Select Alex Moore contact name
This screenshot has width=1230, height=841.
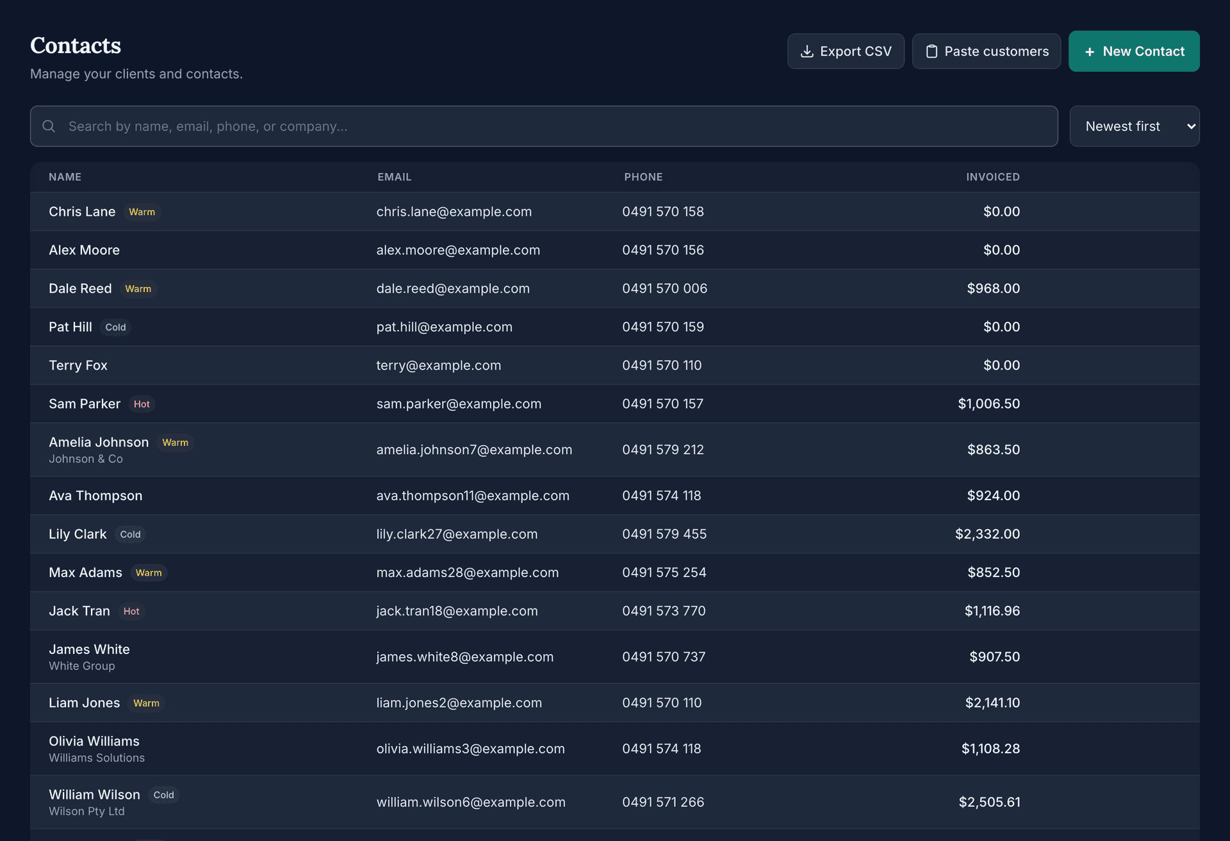click(85, 250)
